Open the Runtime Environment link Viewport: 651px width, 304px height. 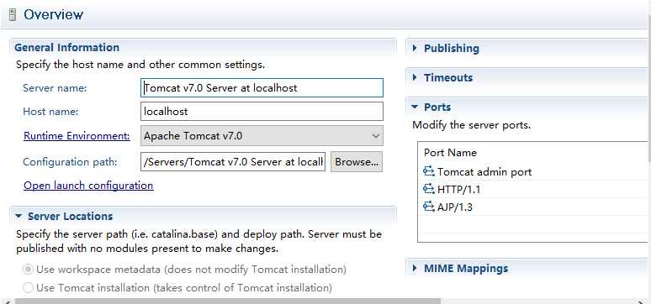[x=77, y=135]
